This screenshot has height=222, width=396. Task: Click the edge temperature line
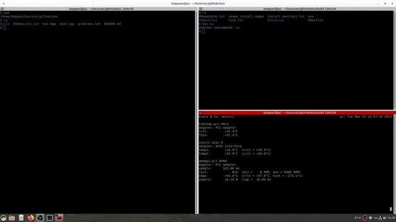click(x=251, y=176)
